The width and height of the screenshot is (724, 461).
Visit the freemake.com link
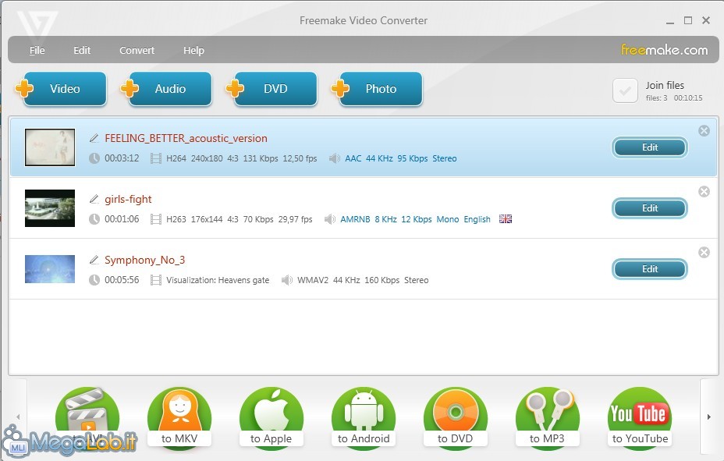664,50
